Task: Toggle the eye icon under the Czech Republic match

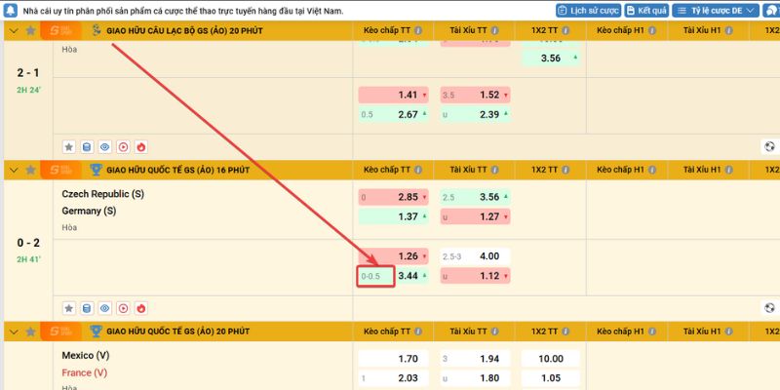Action: tap(105, 308)
